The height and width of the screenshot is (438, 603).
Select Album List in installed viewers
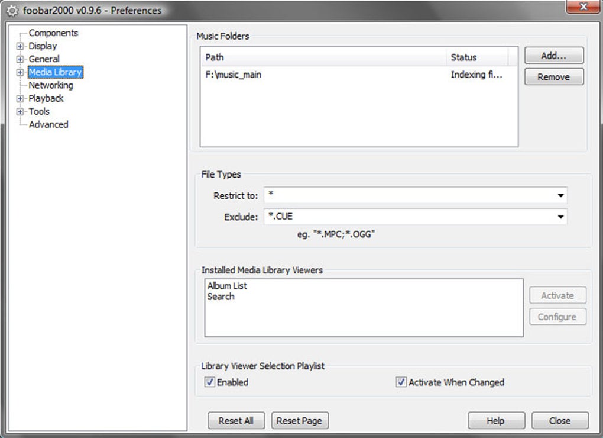pos(227,285)
